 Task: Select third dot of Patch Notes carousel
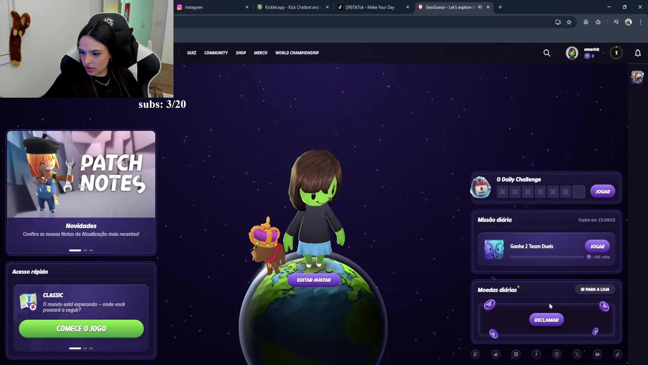91,250
